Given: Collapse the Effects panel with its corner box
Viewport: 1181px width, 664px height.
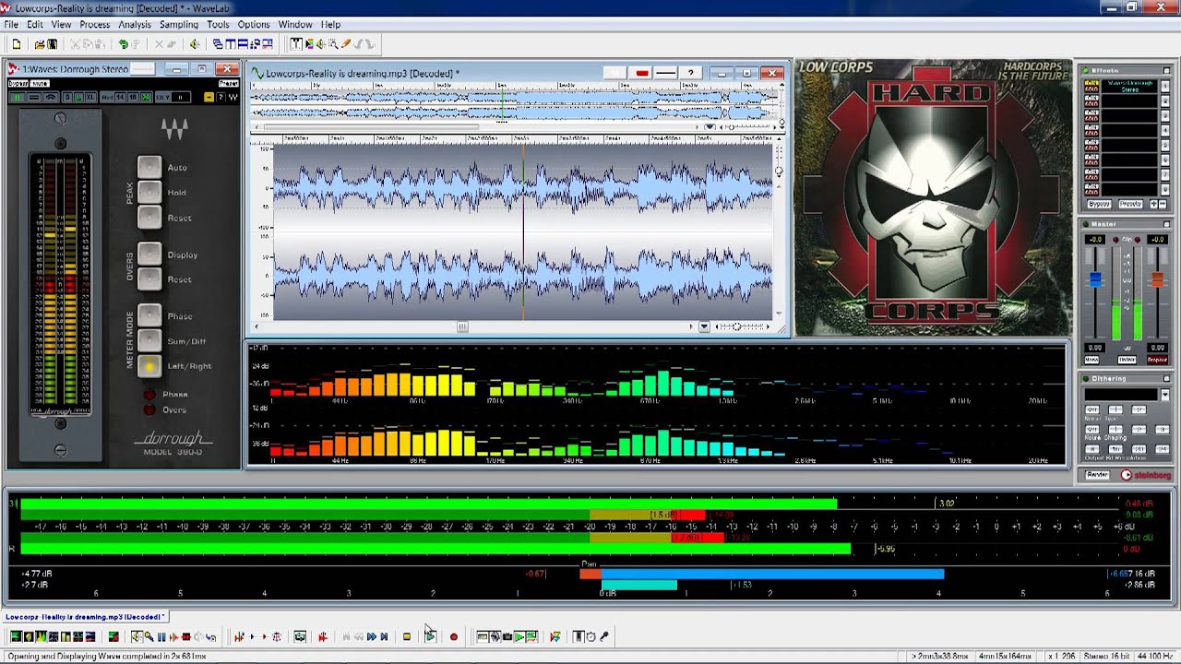Looking at the screenshot, I should (1166, 70).
